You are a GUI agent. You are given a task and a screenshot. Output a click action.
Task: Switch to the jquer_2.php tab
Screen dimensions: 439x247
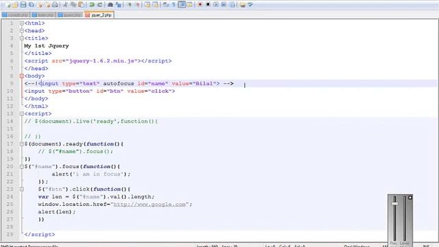pos(99,15)
